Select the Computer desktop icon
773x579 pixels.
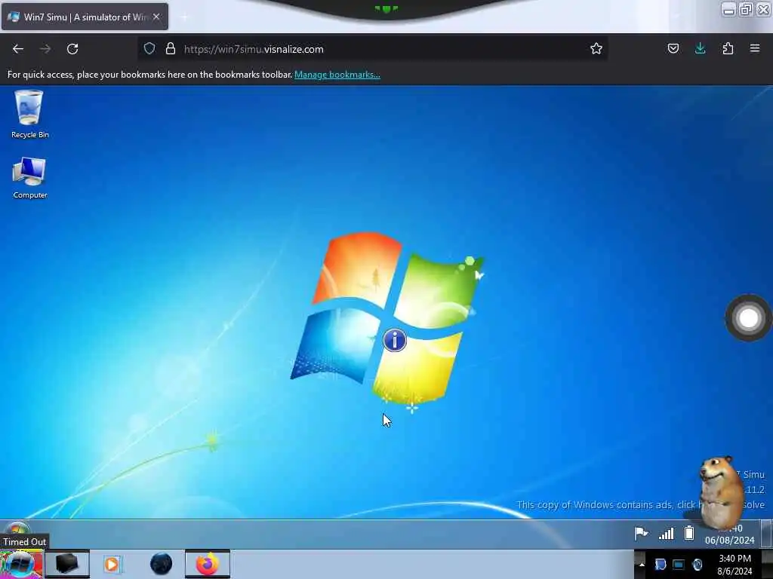pyautogui.click(x=29, y=178)
